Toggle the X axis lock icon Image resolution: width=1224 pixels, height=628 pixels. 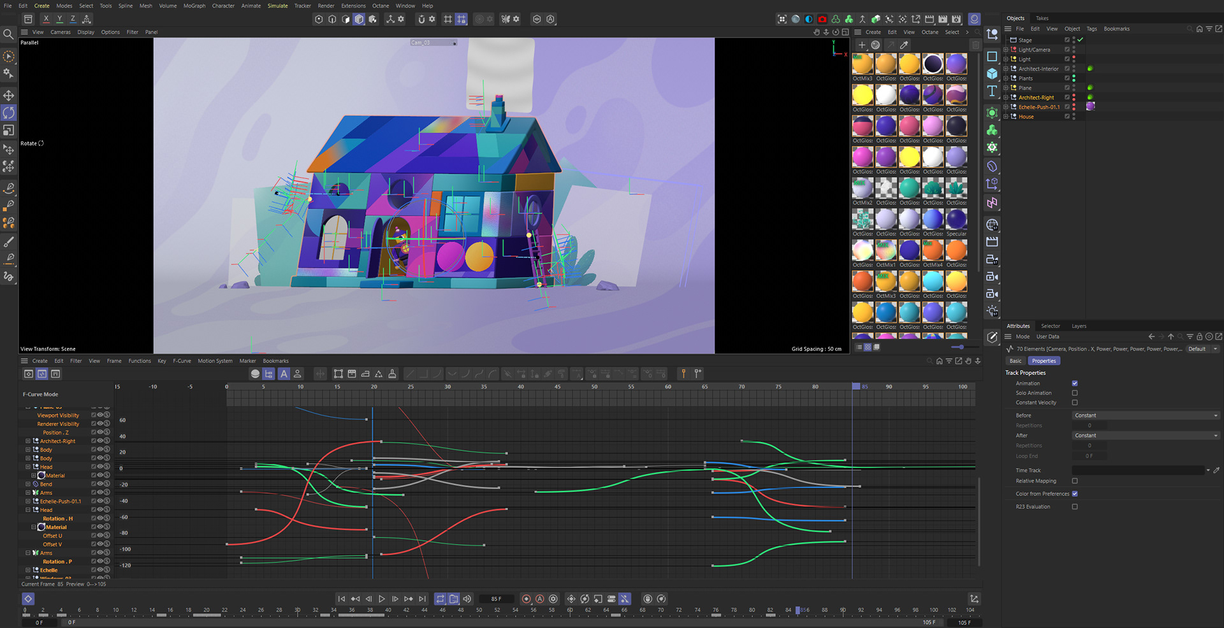click(x=46, y=19)
